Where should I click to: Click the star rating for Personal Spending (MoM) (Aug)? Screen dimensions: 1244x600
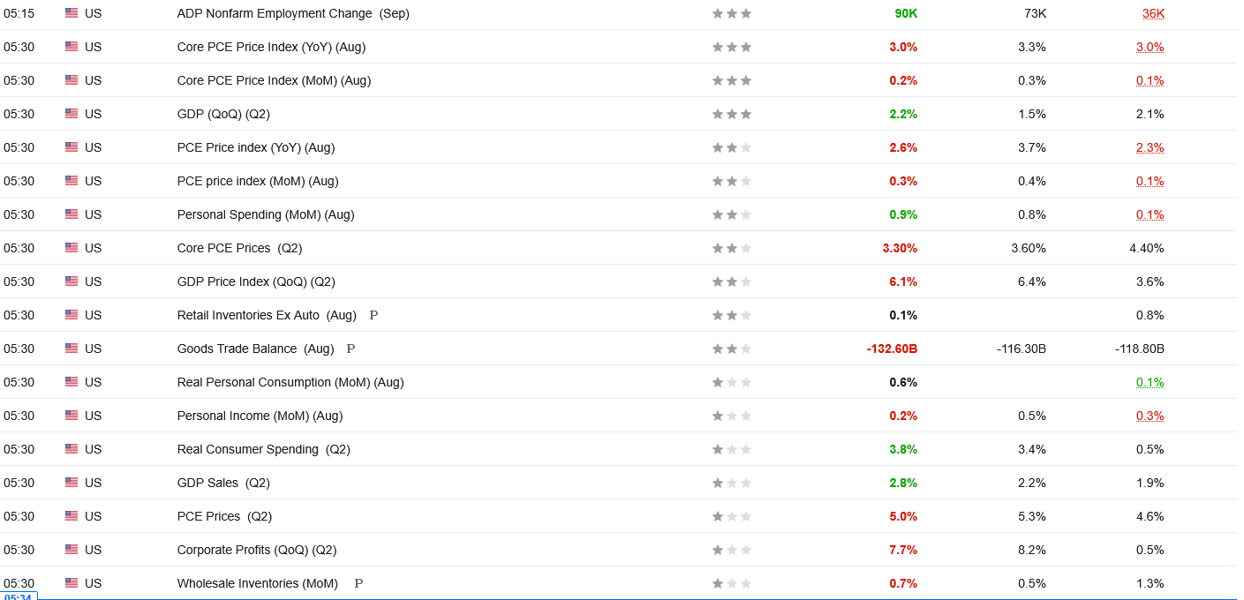[732, 214]
